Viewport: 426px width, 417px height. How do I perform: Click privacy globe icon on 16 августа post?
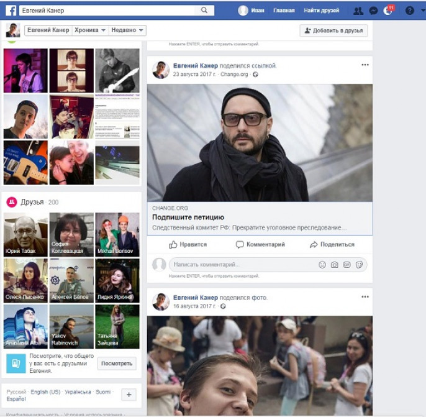[223, 306]
